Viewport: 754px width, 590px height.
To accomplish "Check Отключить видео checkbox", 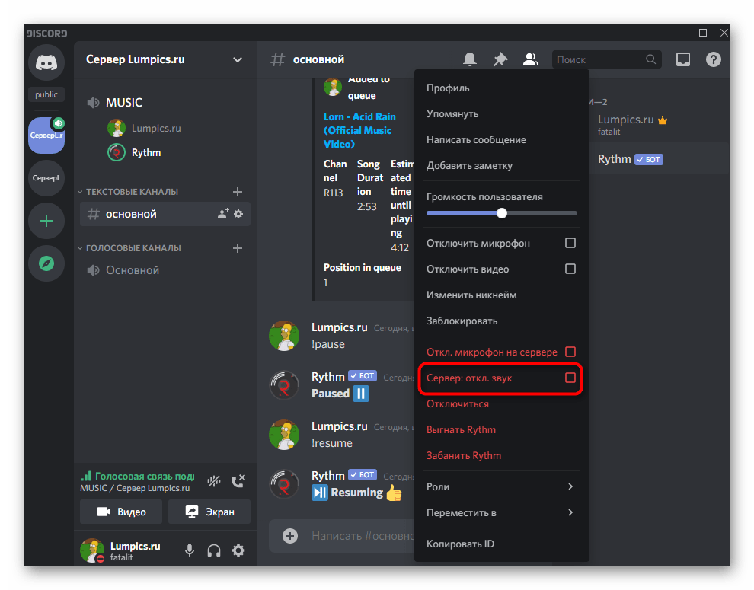I will pos(570,269).
